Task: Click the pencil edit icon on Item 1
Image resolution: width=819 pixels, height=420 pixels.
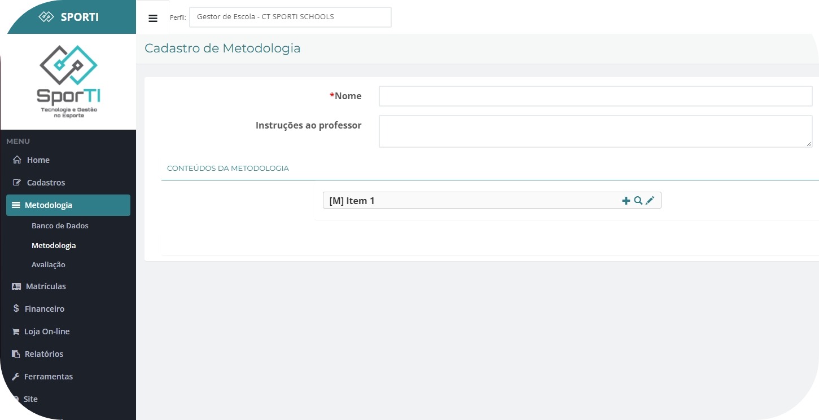Action: pos(650,201)
